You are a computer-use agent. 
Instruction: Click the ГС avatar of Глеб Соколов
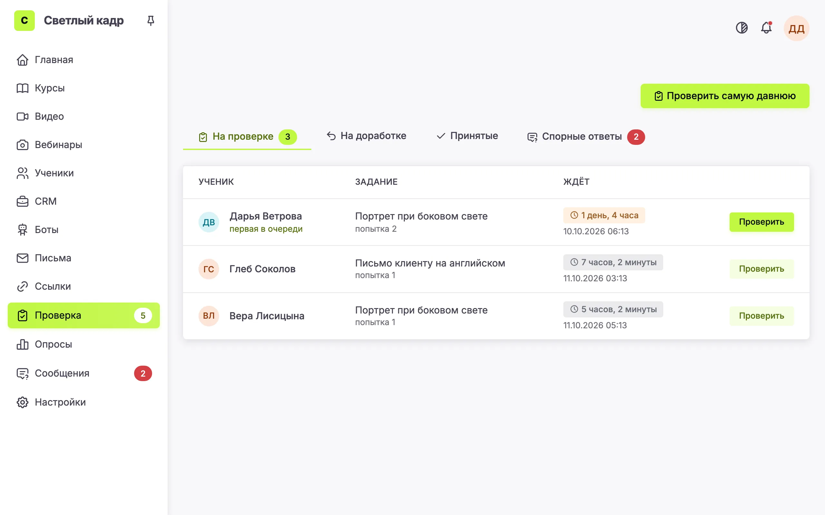pyautogui.click(x=209, y=269)
